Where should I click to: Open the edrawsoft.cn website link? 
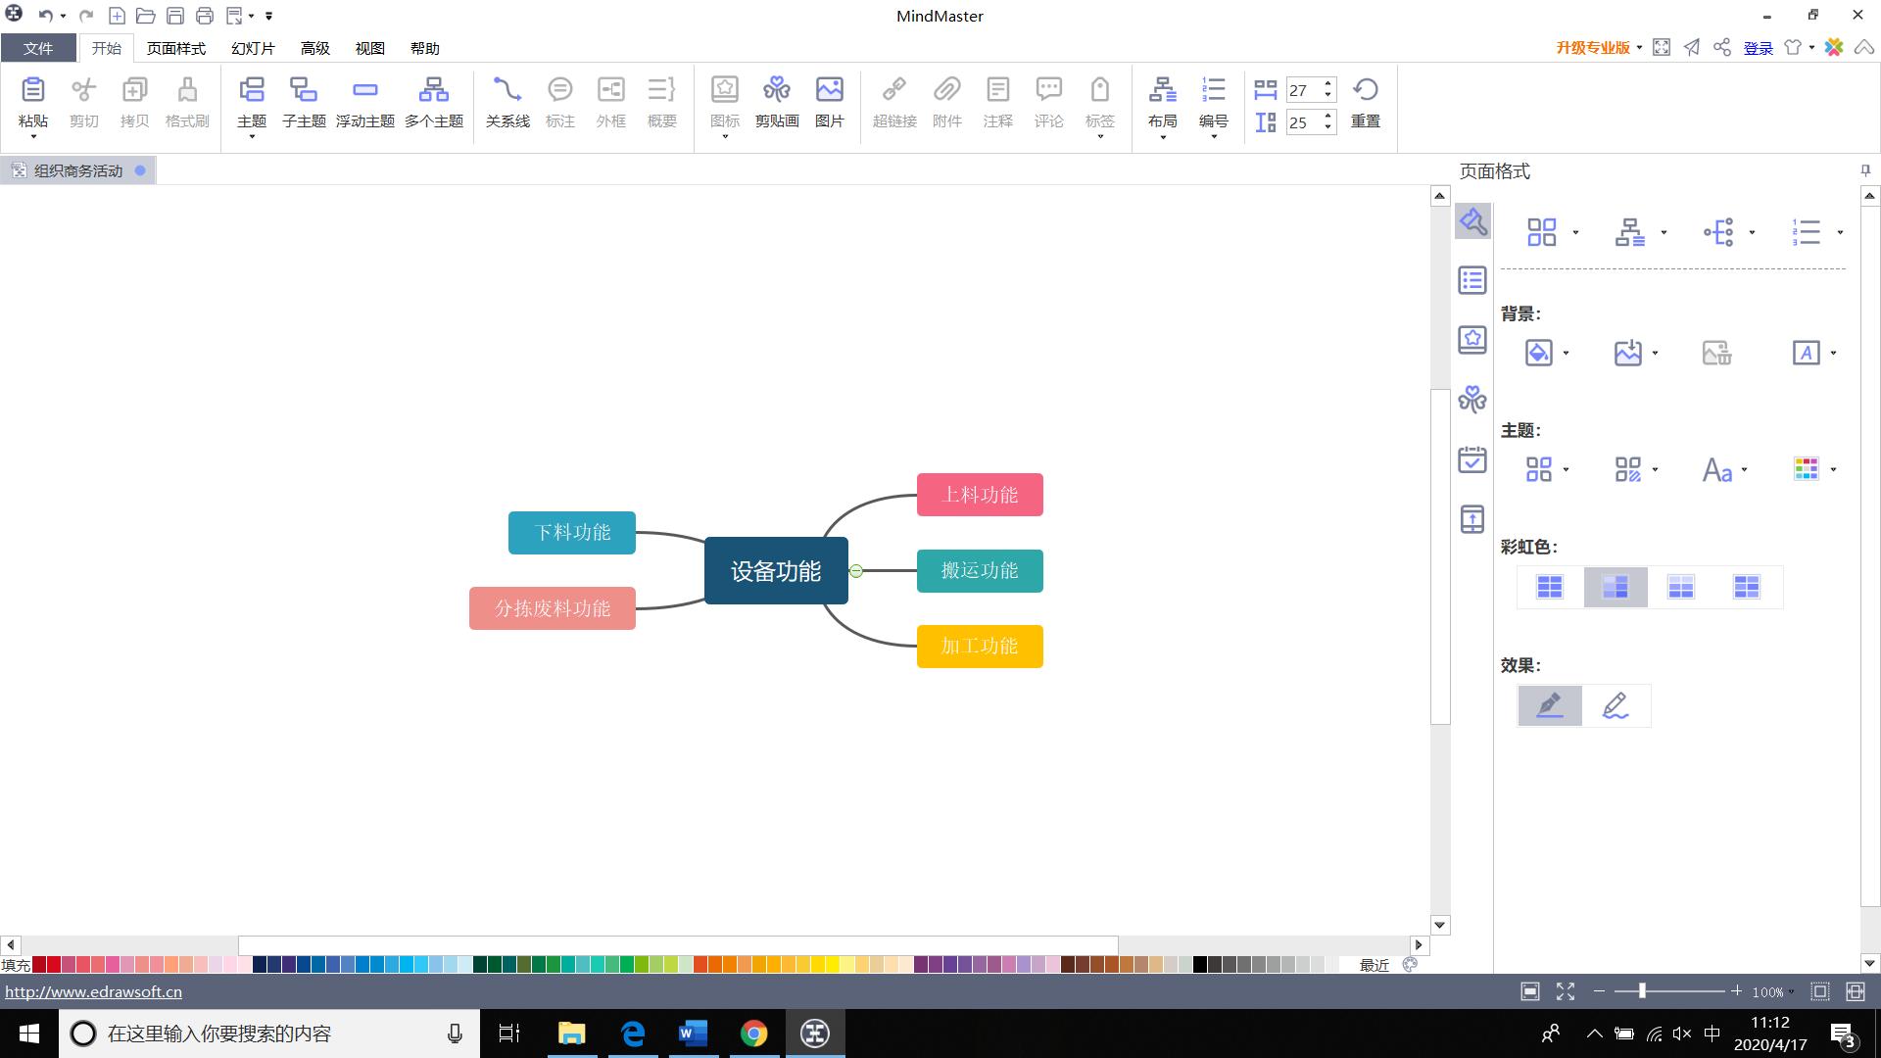[x=93, y=991]
